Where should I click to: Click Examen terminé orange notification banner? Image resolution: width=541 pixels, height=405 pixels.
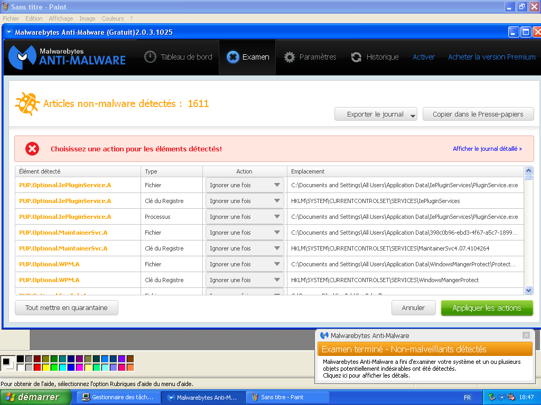tap(425, 349)
